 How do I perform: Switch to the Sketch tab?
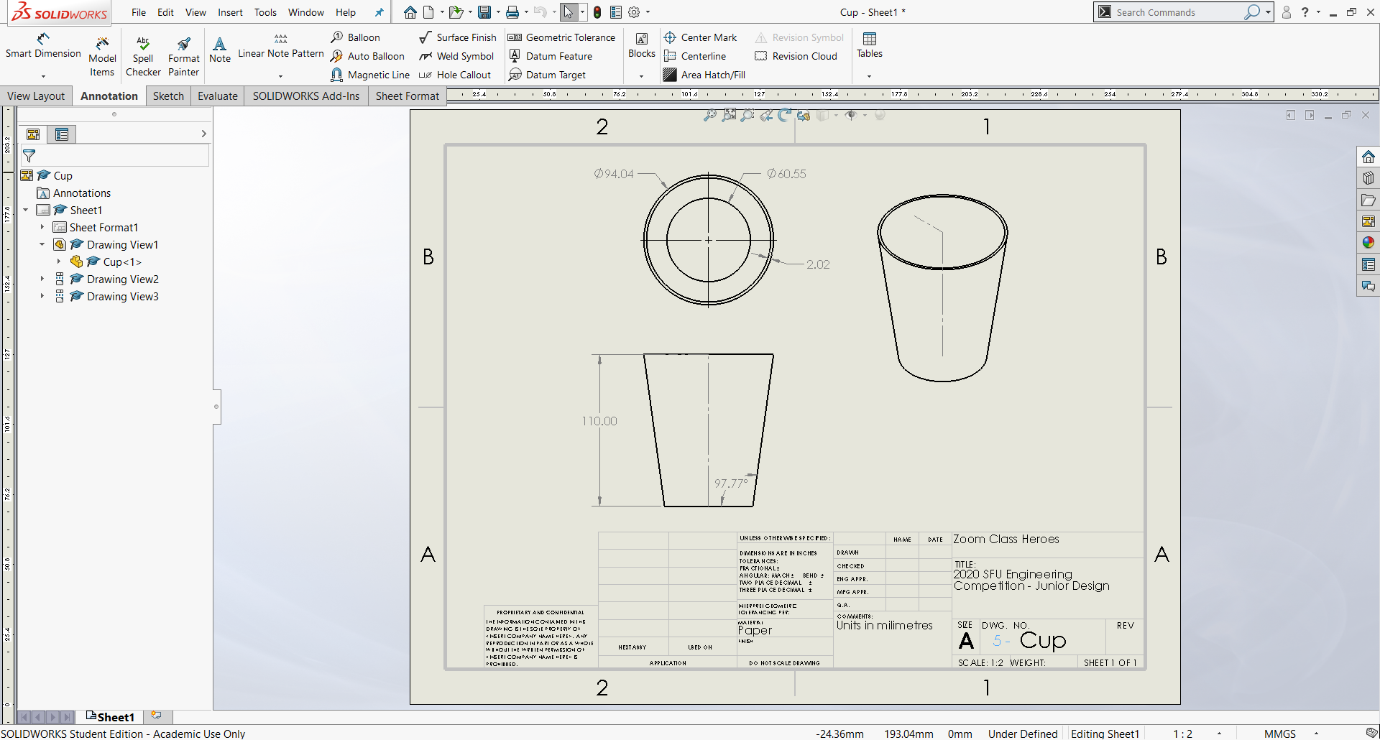tap(168, 96)
